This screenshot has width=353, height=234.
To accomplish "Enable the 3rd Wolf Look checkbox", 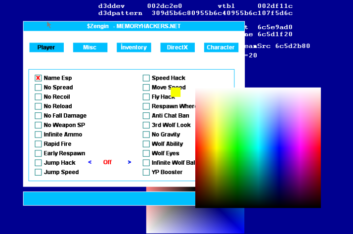I will 146,125.
